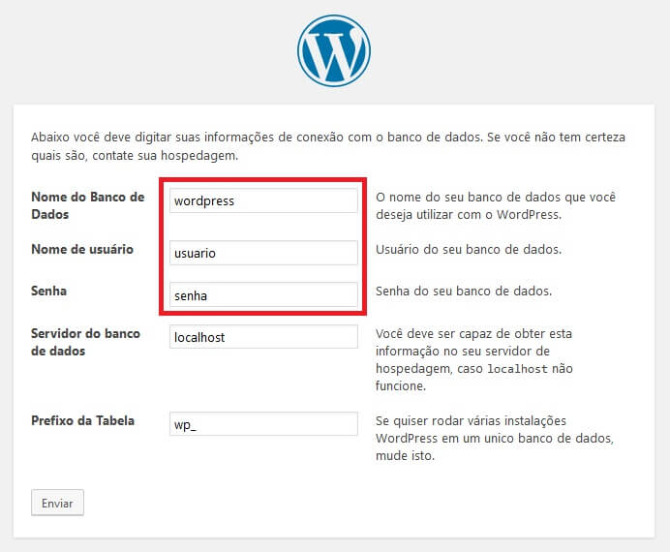Click the description 'Senha do seu banco de dados.'
The height and width of the screenshot is (552, 670).
[x=464, y=291]
